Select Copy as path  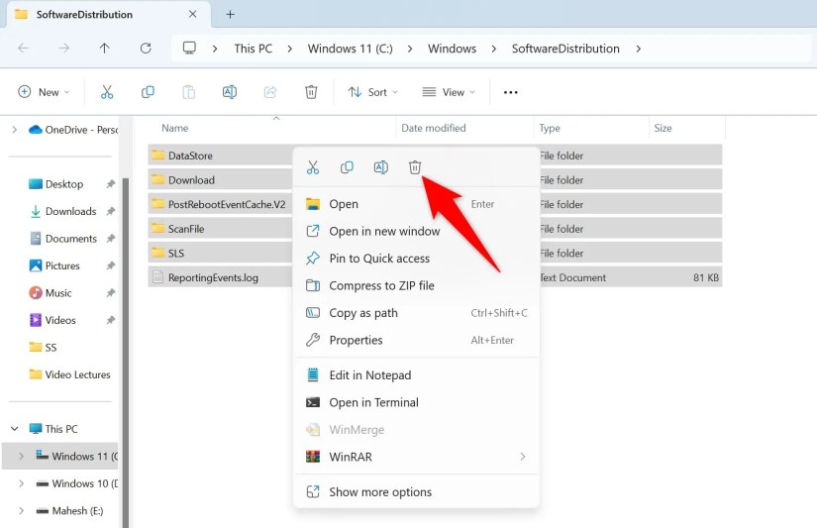(416, 313)
